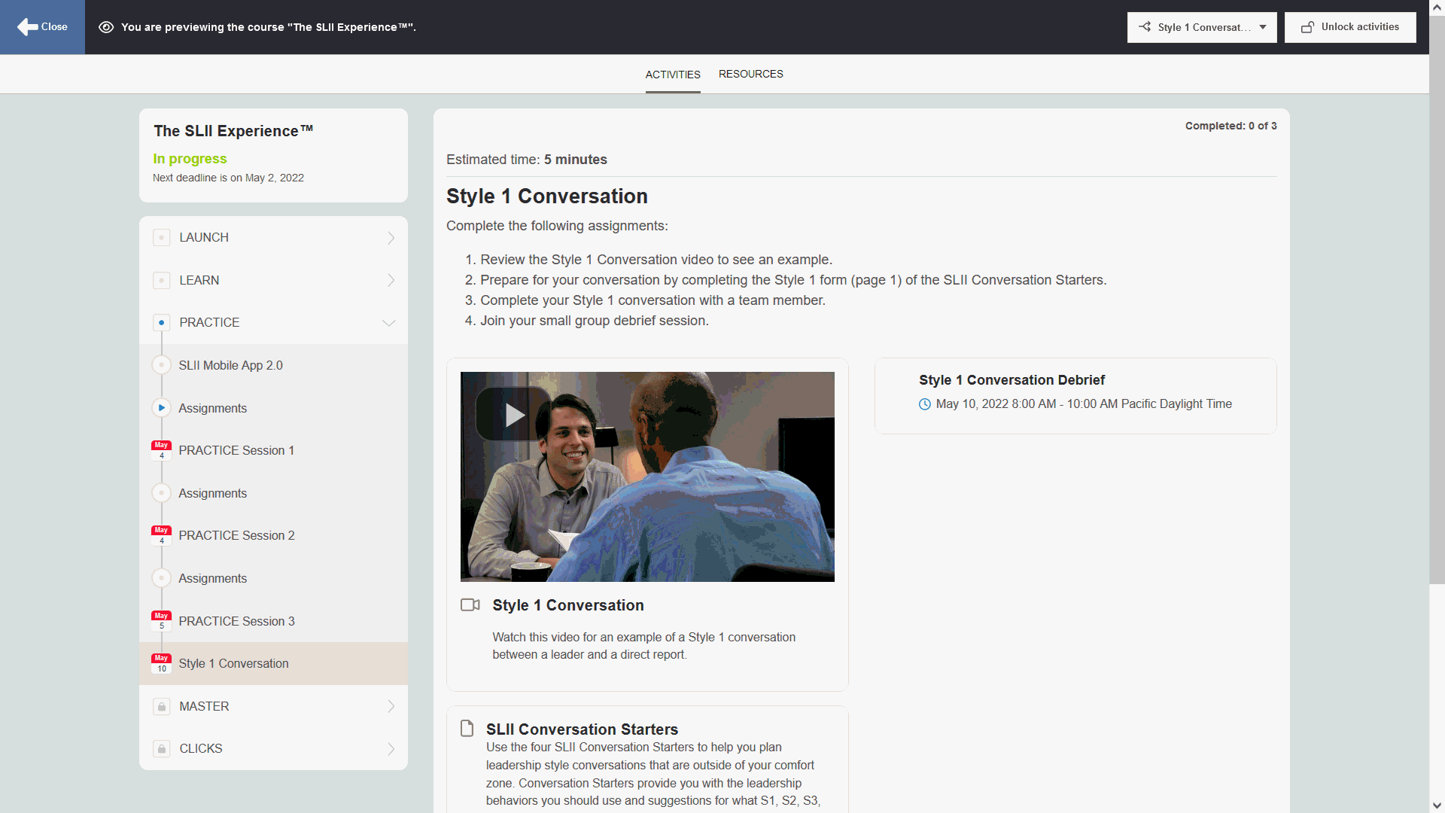Click the video camera icon beside Style 1 Conversation
The image size is (1445, 813).
(470, 605)
